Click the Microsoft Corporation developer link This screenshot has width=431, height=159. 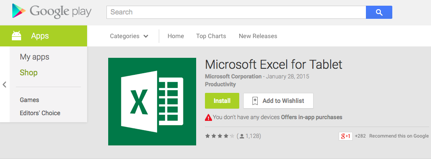(234, 76)
